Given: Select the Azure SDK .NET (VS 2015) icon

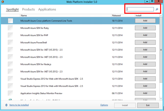Looking at the screenshot, I should (11, 50).
